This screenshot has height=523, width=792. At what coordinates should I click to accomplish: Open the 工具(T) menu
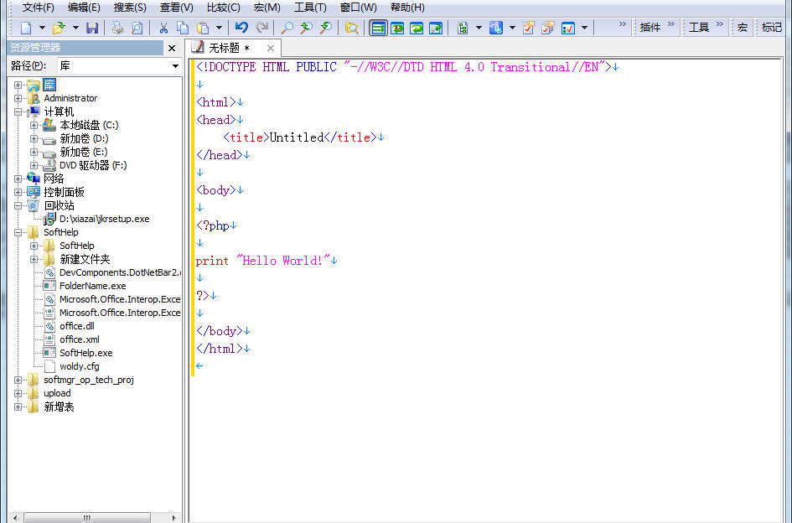tap(309, 8)
